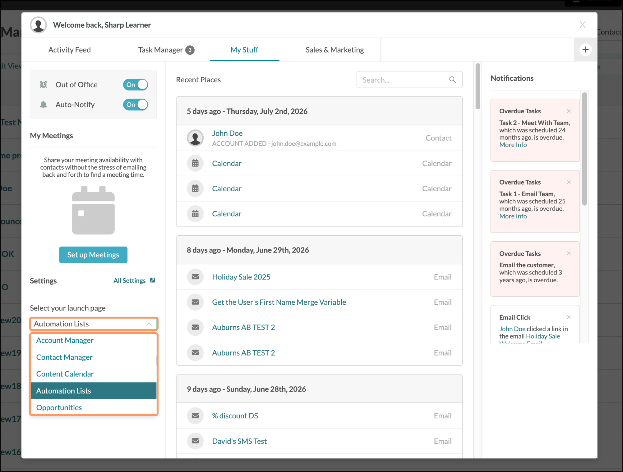Click the external link icon next to All Settings
Screen dimensions: 623x472
coord(152,280)
